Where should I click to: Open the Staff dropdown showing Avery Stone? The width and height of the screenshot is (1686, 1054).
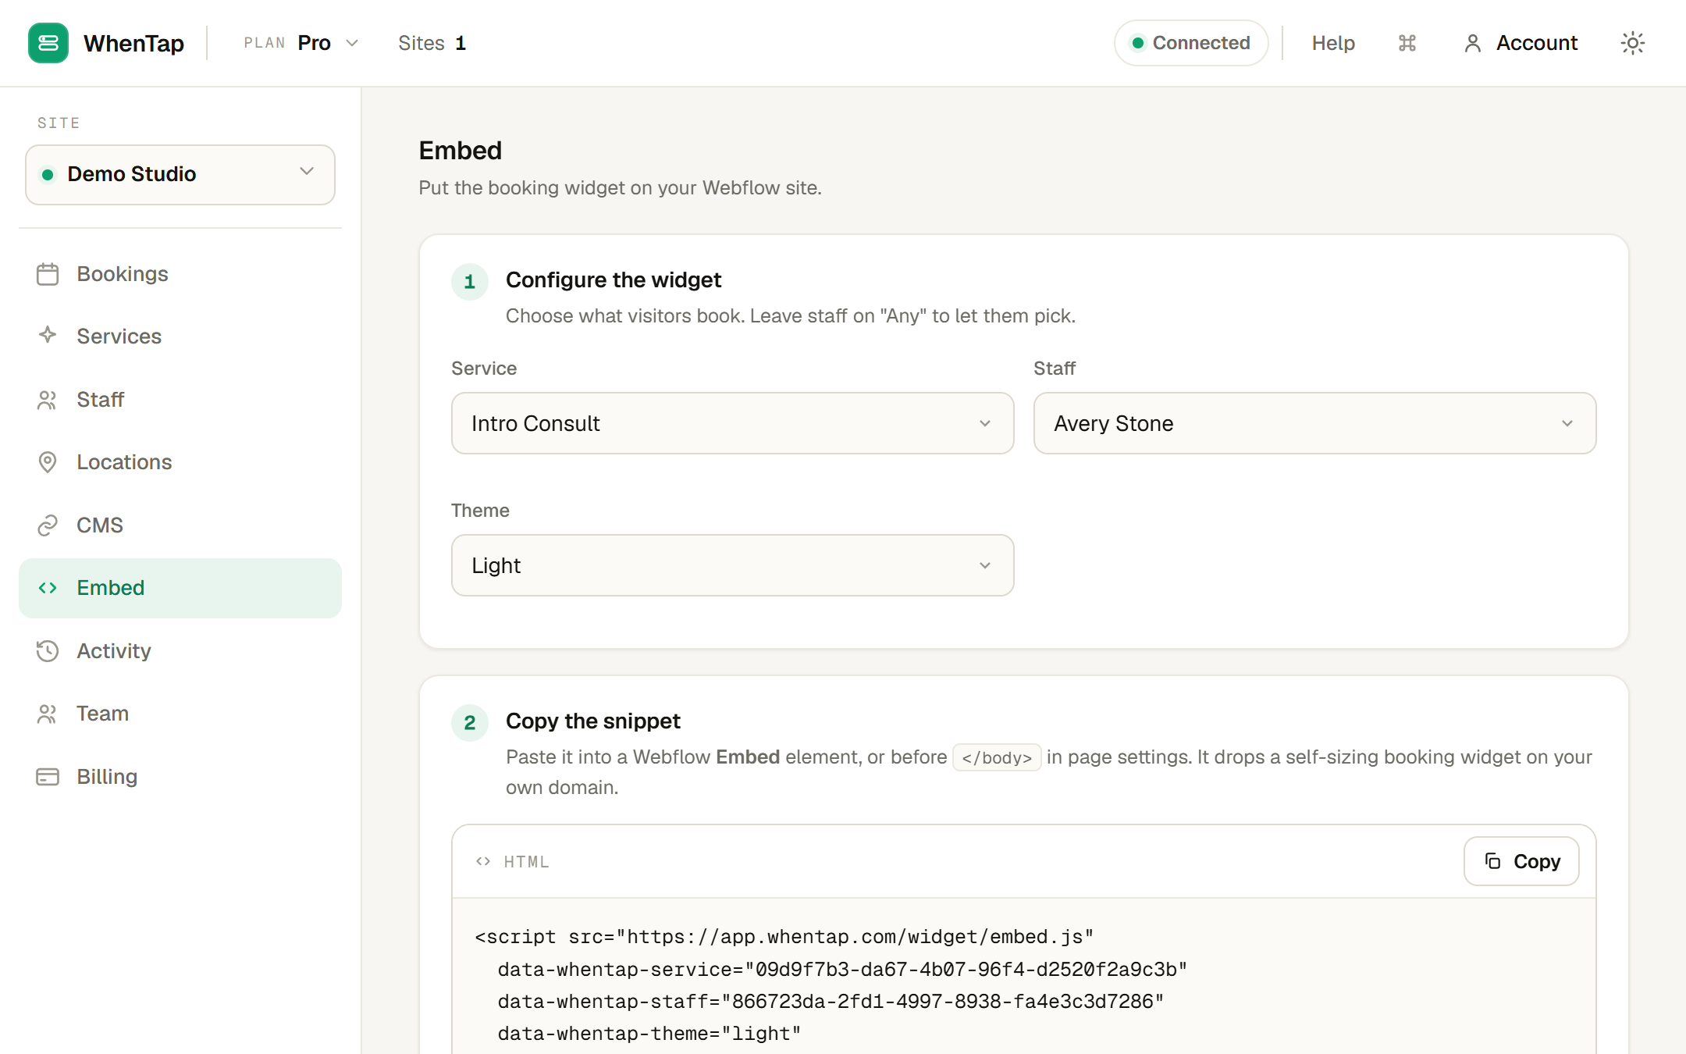(x=1314, y=423)
